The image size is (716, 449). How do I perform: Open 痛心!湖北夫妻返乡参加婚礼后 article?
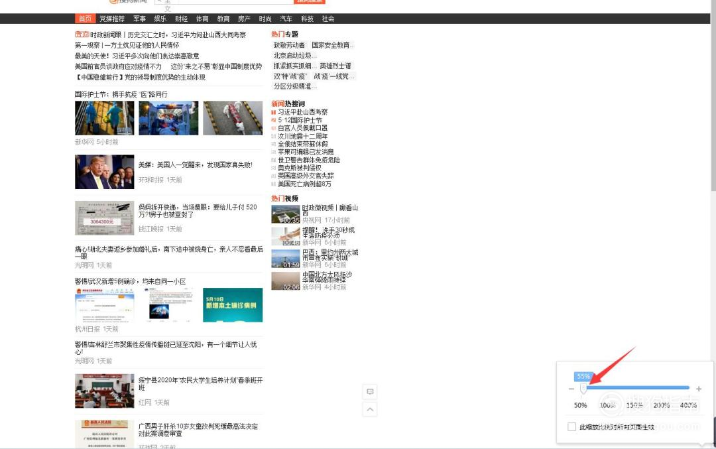[169, 253]
